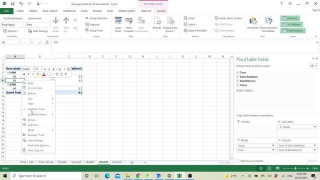Open the Excel icon on taskbar

coord(179,175)
